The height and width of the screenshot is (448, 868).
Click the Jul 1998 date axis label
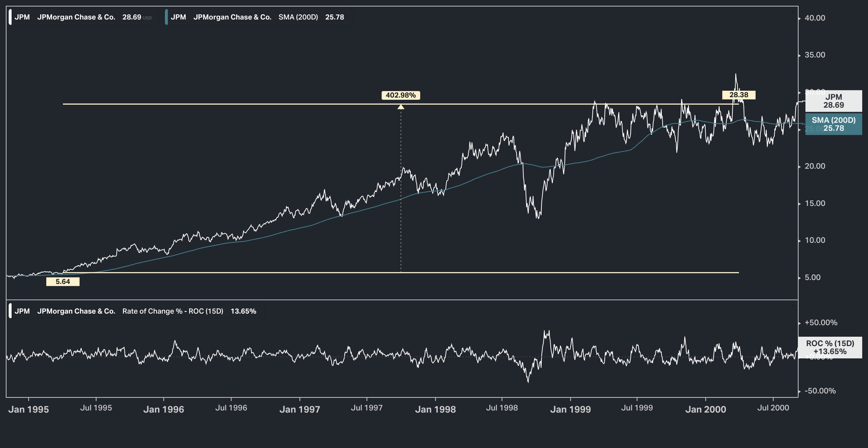click(x=502, y=408)
